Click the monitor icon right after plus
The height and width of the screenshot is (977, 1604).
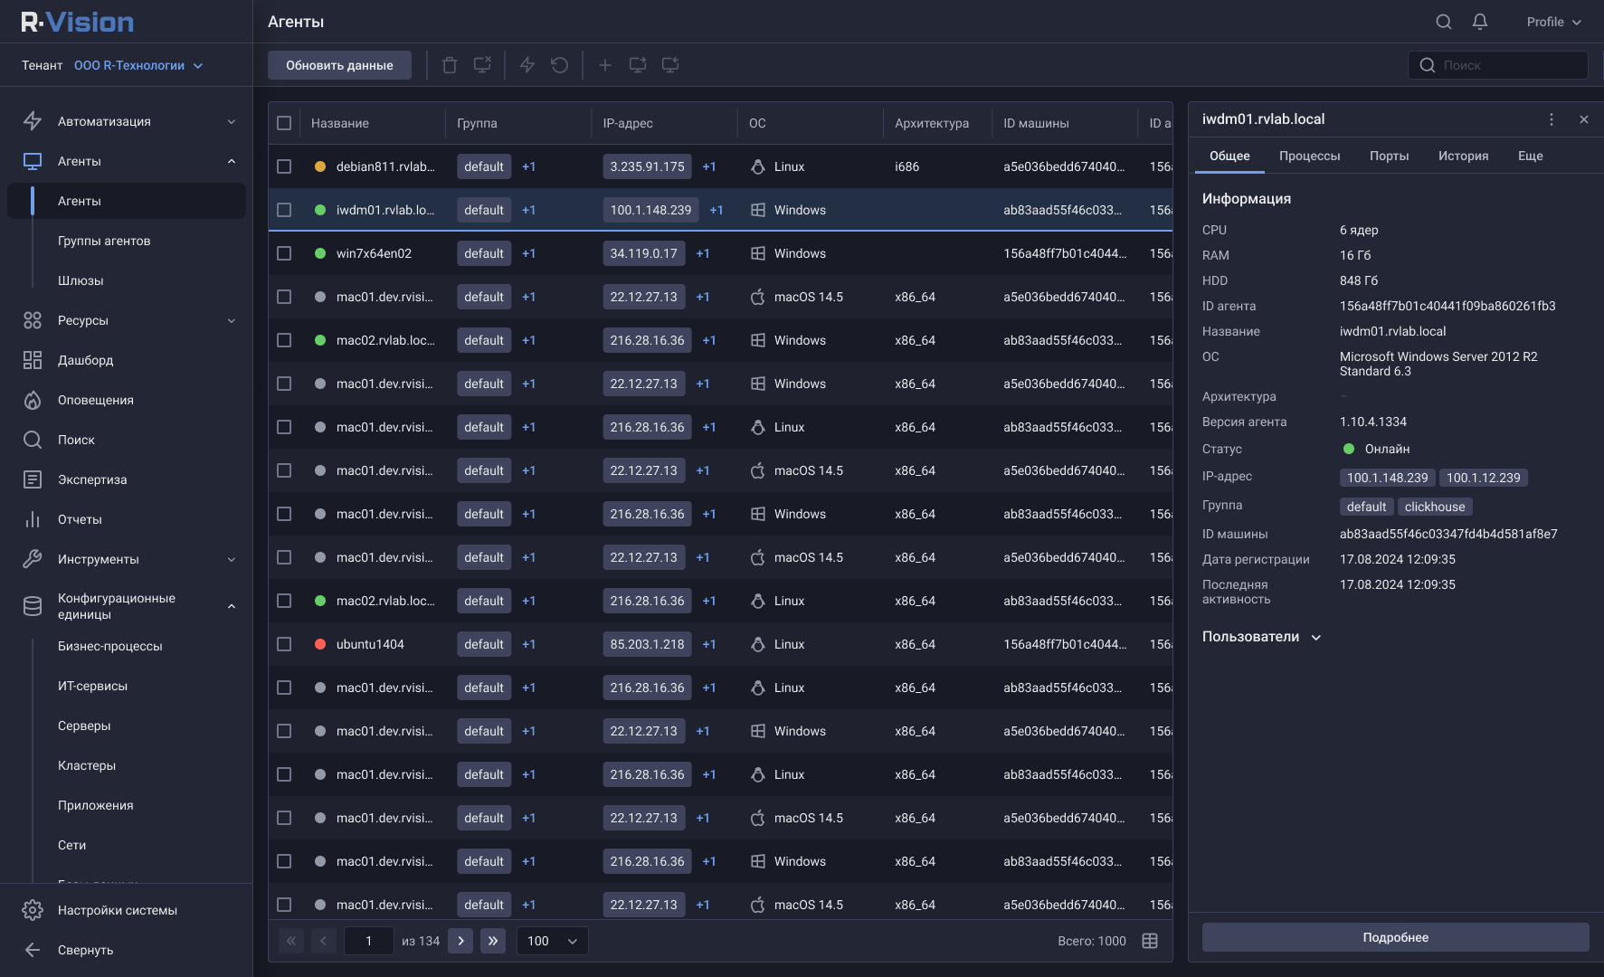(x=638, y=65)
